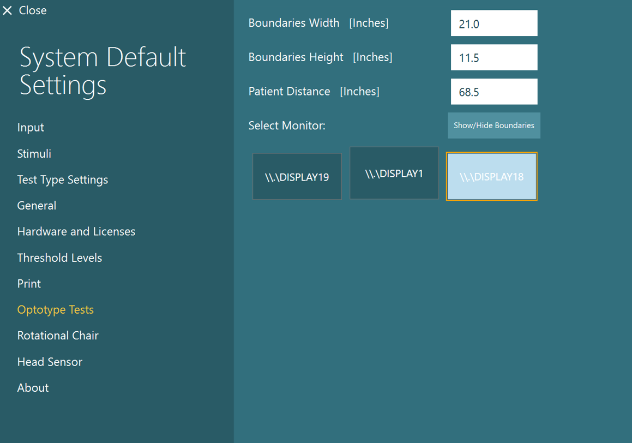The width and height of the screenshot is (632, 443).
Task: Open the Input settings section
Action: pos(31,128)
